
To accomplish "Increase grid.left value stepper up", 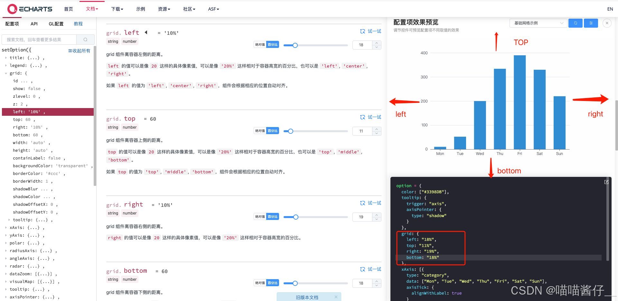I will pyautogui.click(x=377, y=43).
